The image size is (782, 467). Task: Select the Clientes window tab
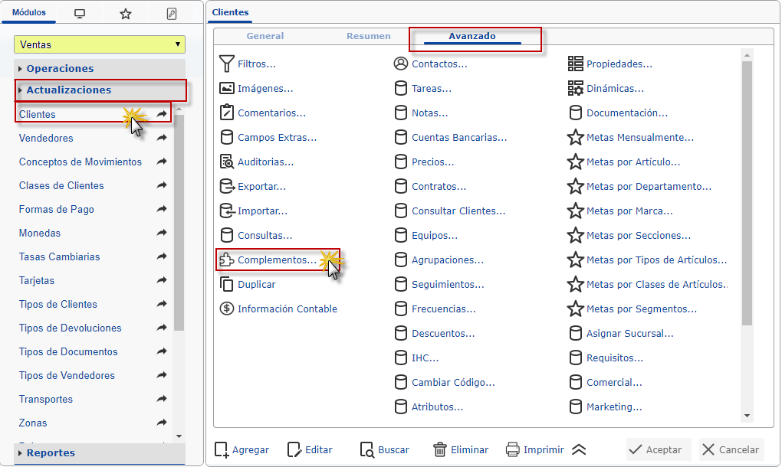[x=230, y=12]
